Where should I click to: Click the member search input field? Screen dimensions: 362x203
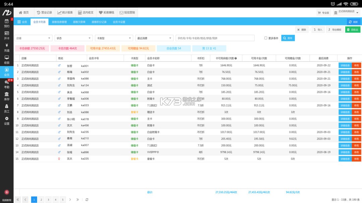[x=215, y=38]
